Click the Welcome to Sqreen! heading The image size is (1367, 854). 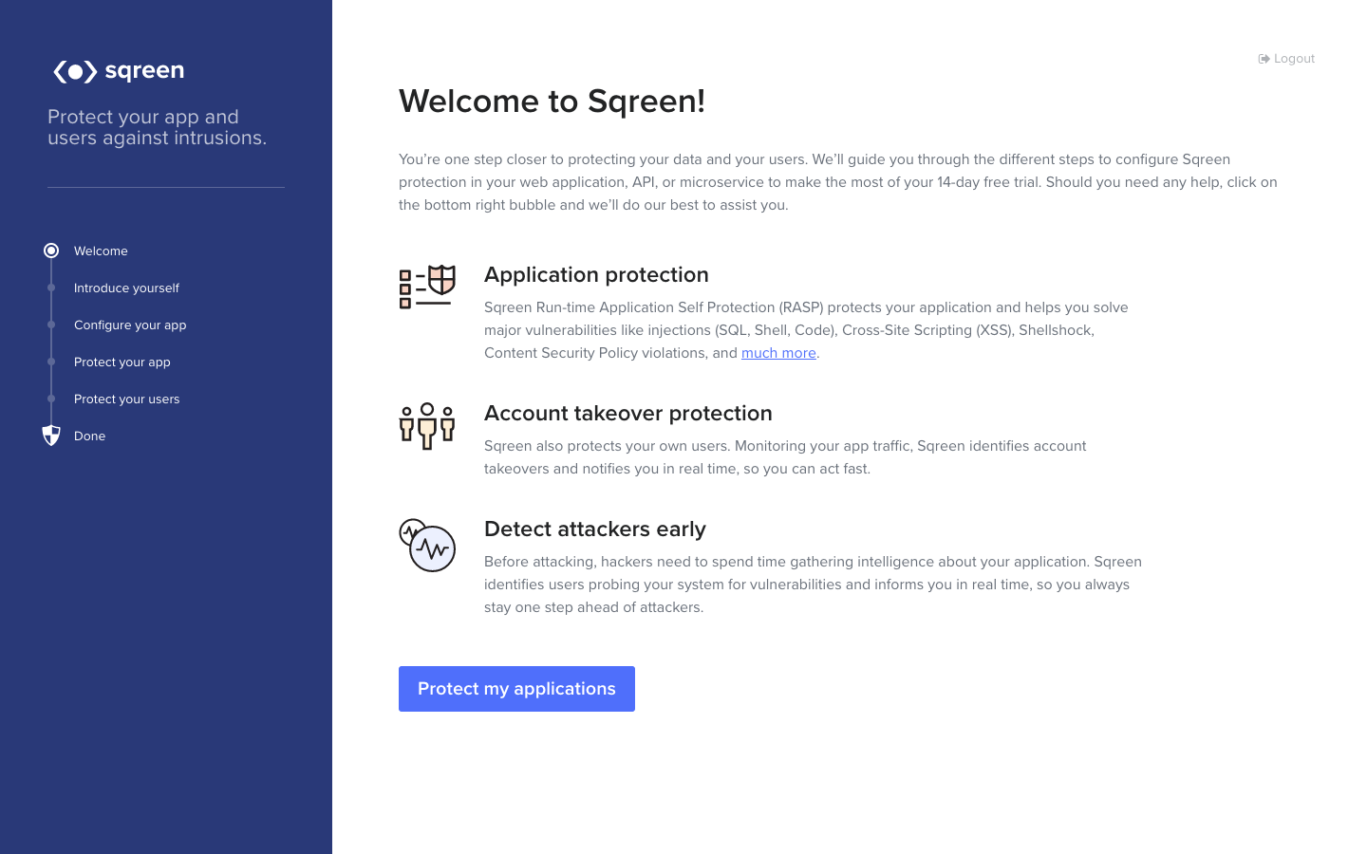tap(552, 101)
